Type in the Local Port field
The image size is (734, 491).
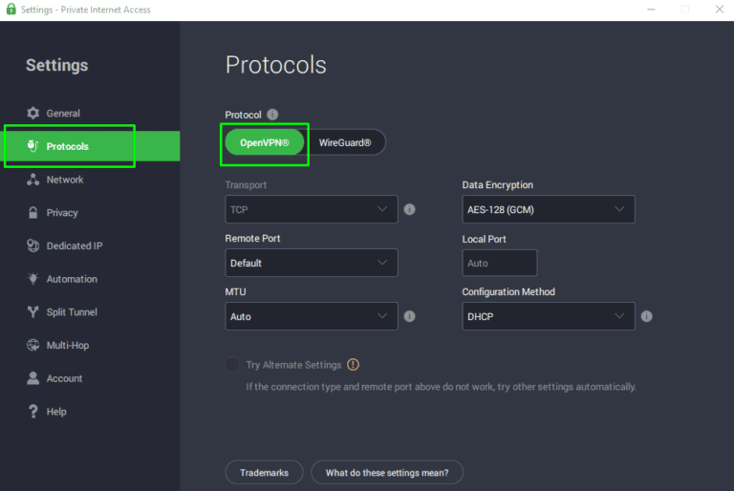pyautogui.click(x=499, y=263)
